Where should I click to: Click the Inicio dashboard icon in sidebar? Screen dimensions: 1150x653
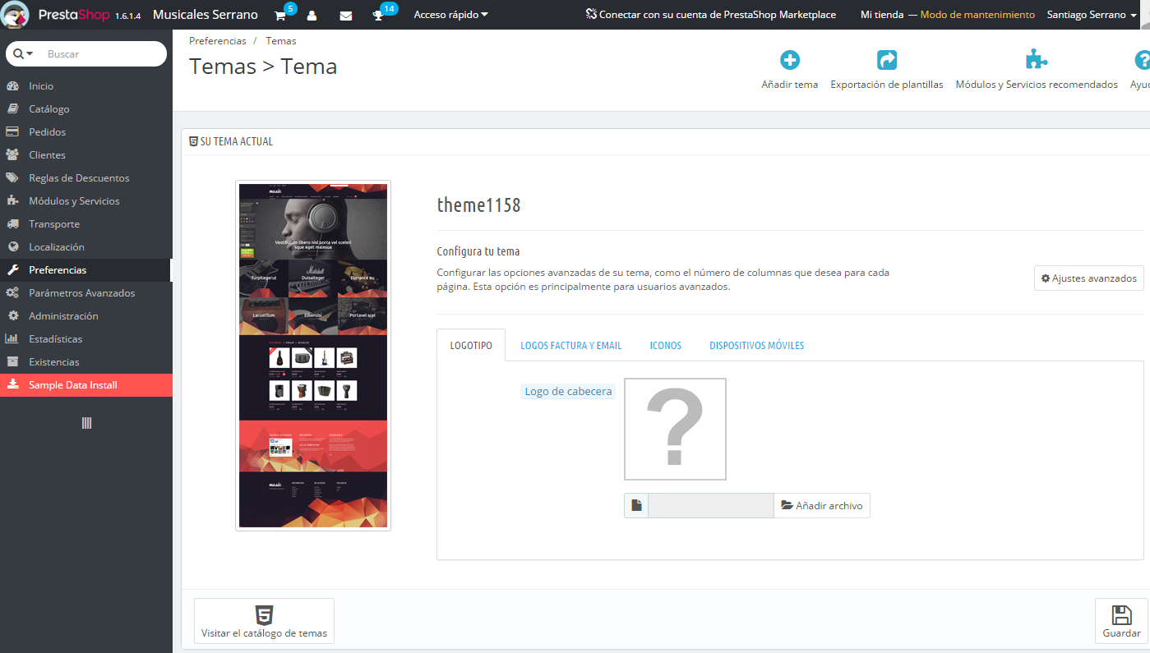pyautogui.click(x=12, y=86)
